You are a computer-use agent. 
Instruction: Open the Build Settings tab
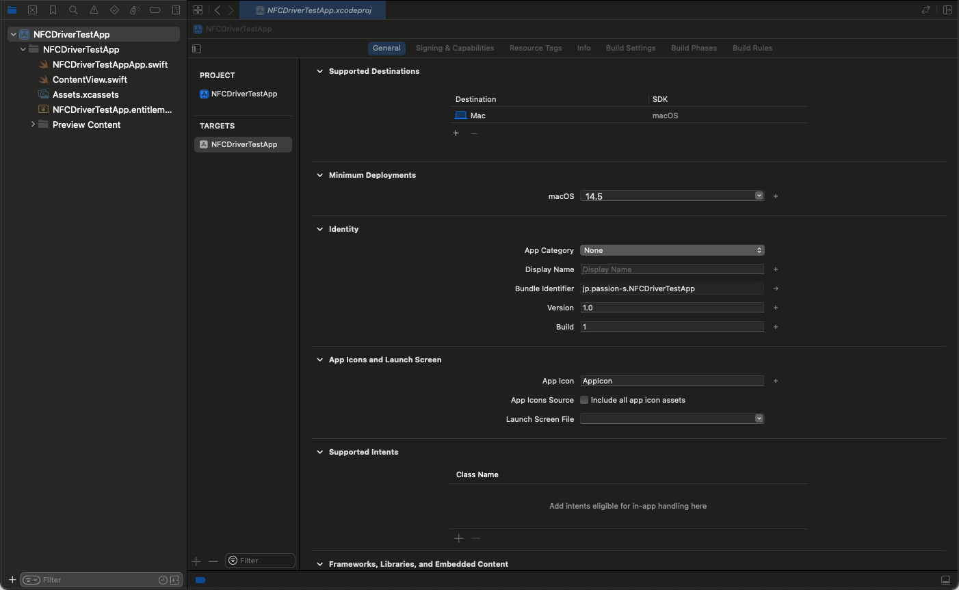coord(630,49)
